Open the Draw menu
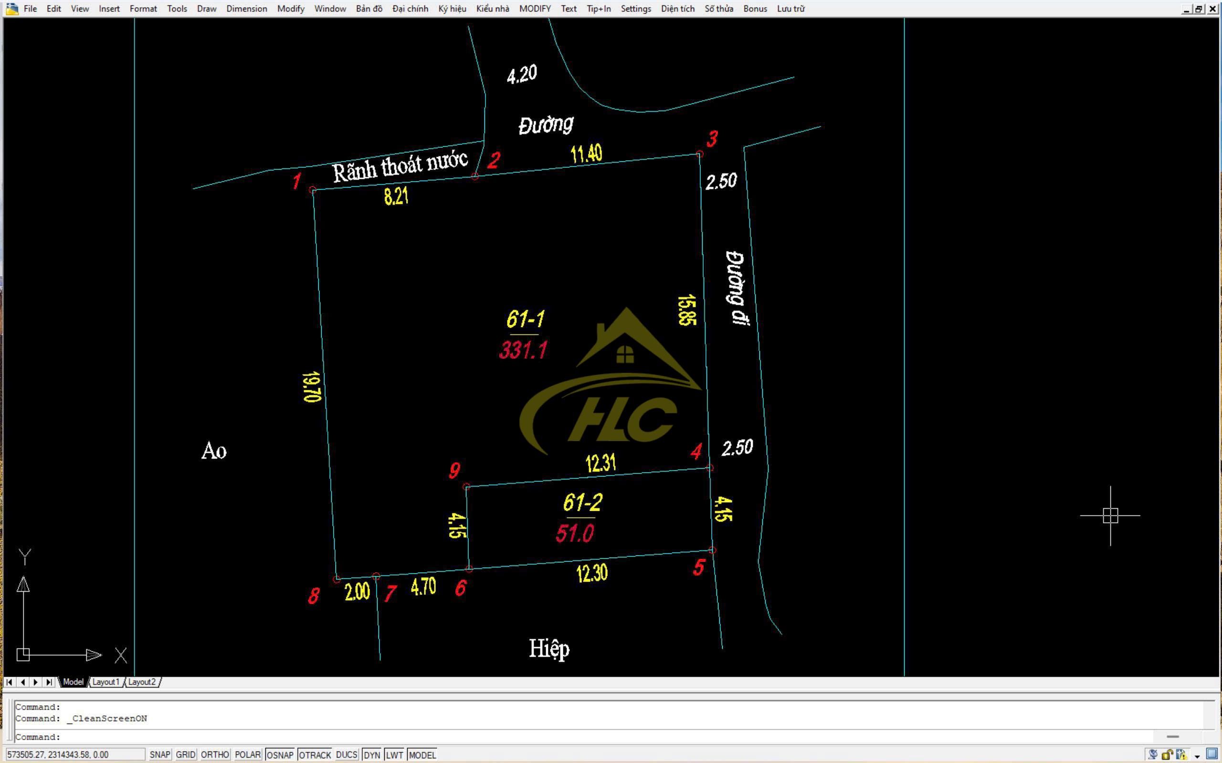This screenshot has height=763, width=1222. click(x=207, y=9)
